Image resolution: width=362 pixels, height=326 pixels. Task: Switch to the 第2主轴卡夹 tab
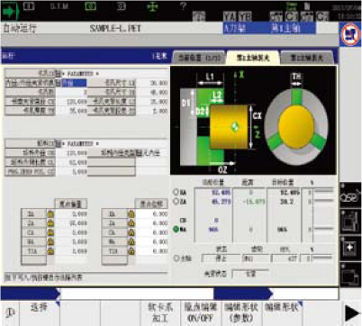tap(307, 58)
